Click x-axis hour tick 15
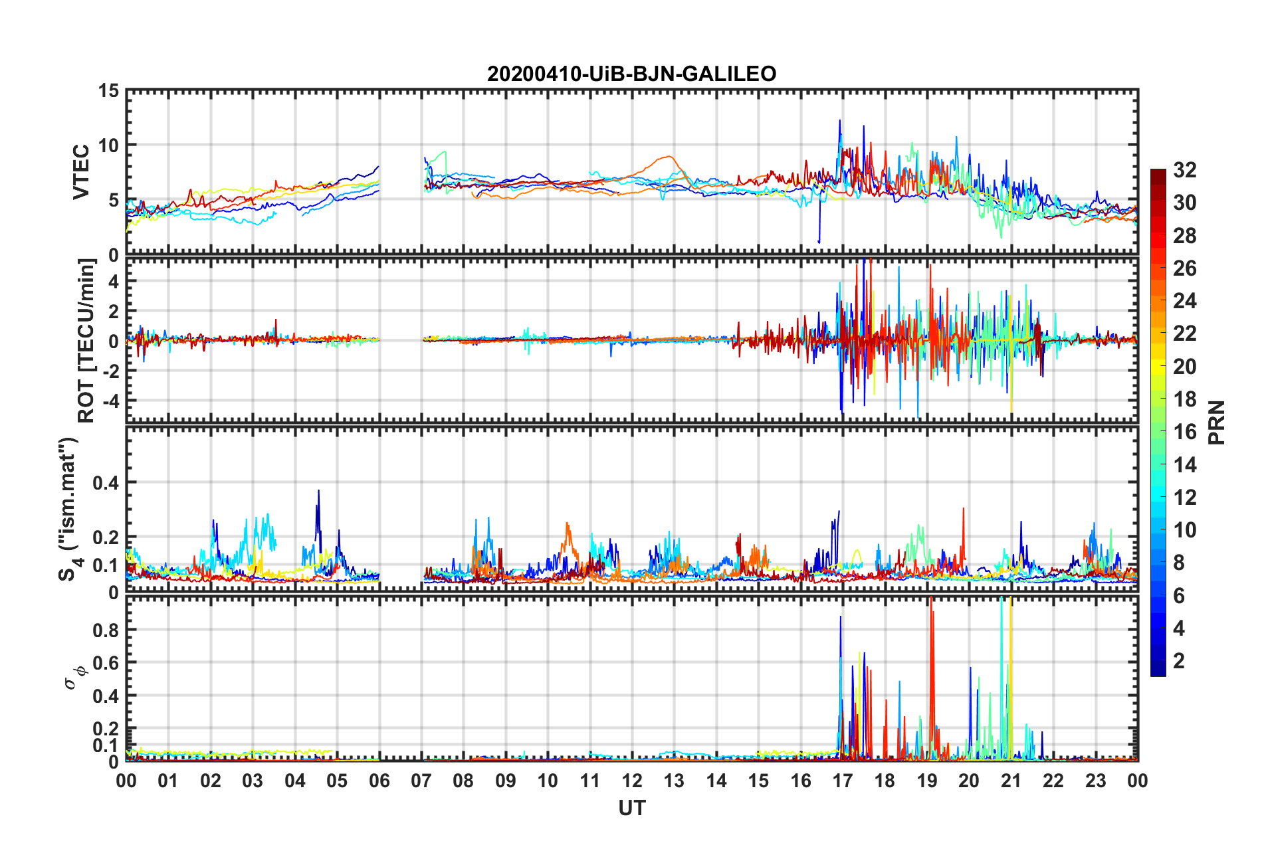 pyautogui.click(x=758, y=781)
